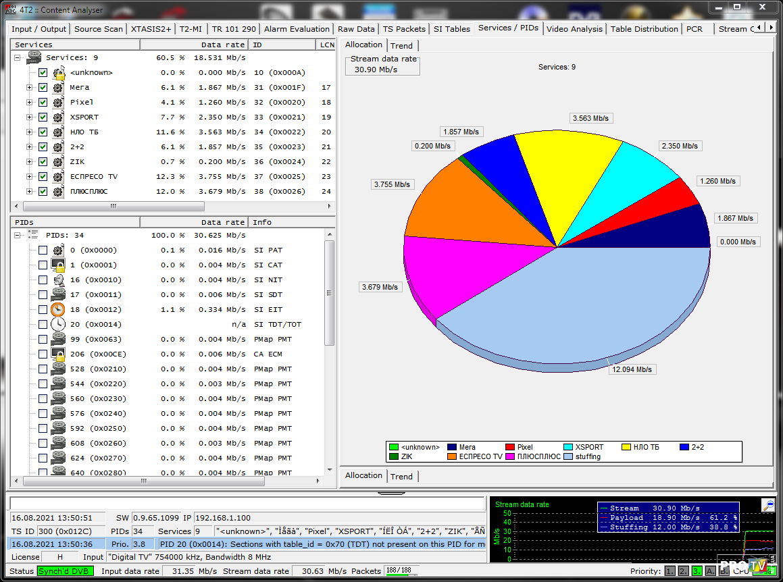Select priority level 3 button
This screenshot has width=783, height=582.
pos(696,571)
